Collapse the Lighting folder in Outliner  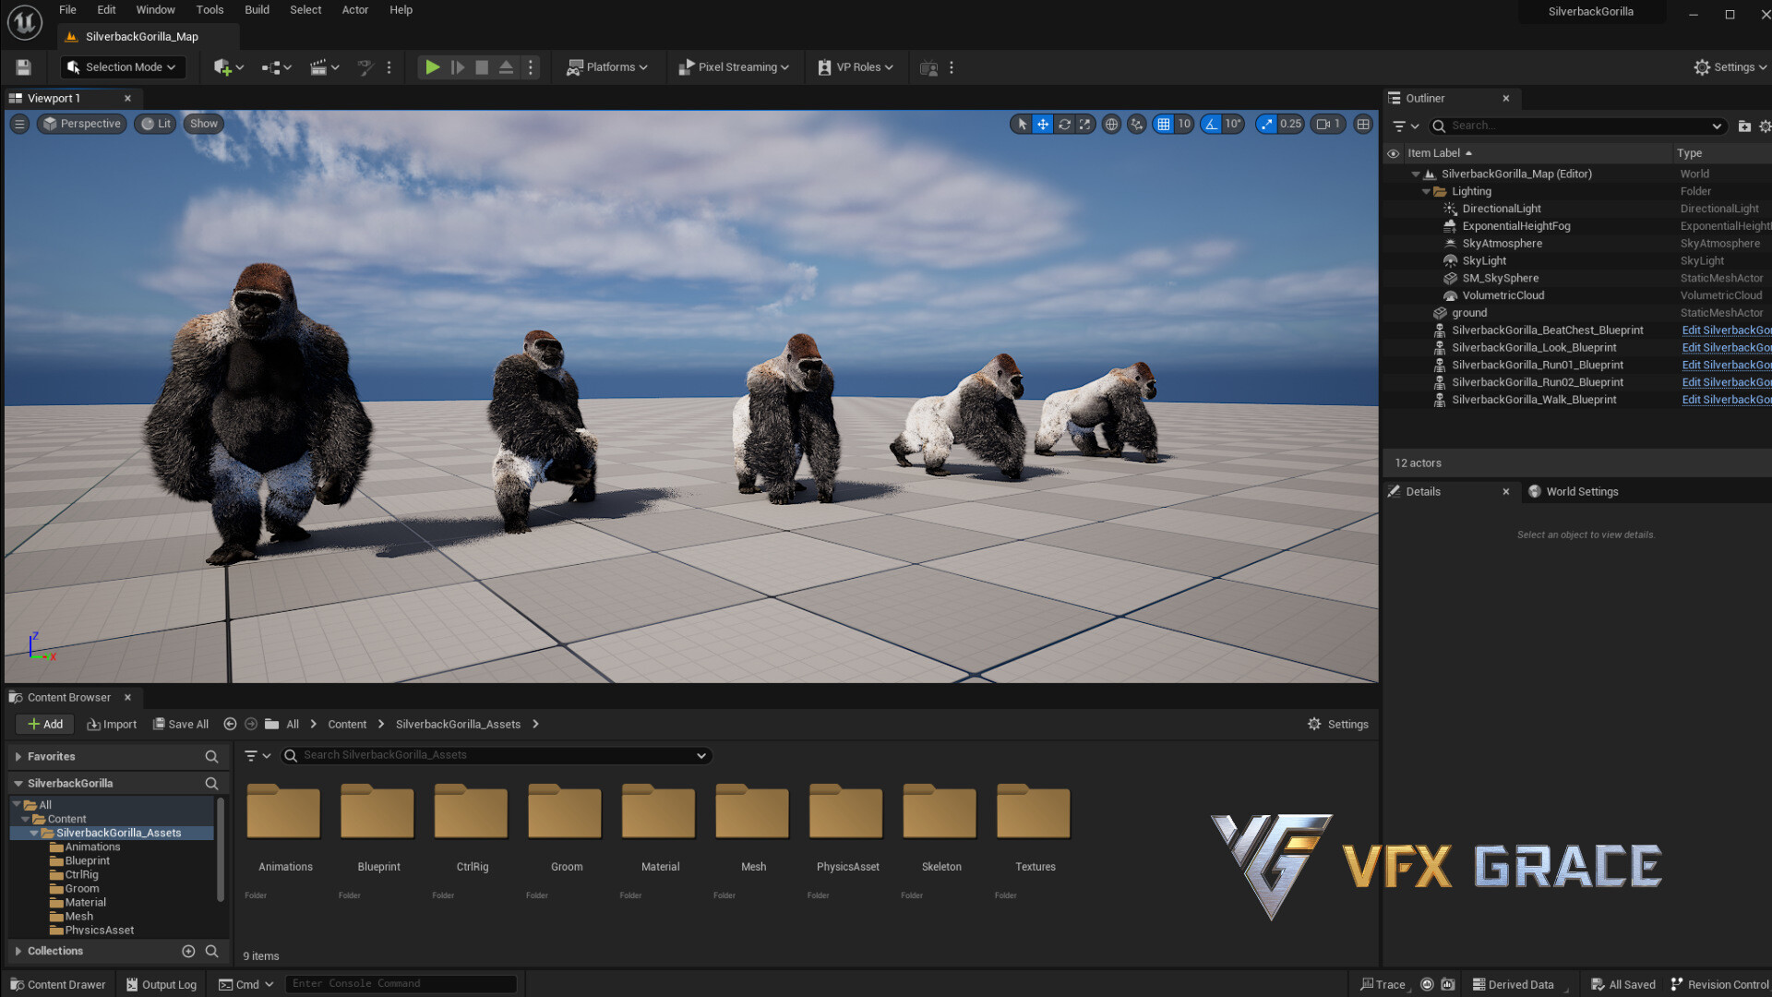[1428, 191]
